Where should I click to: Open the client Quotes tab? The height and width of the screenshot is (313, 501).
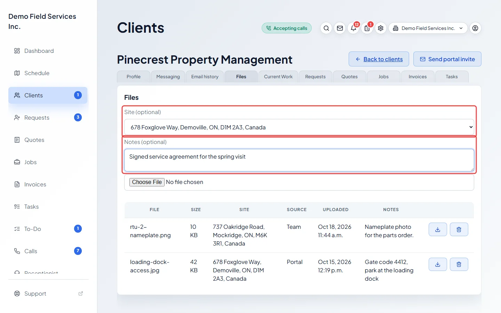click(350, 77)
